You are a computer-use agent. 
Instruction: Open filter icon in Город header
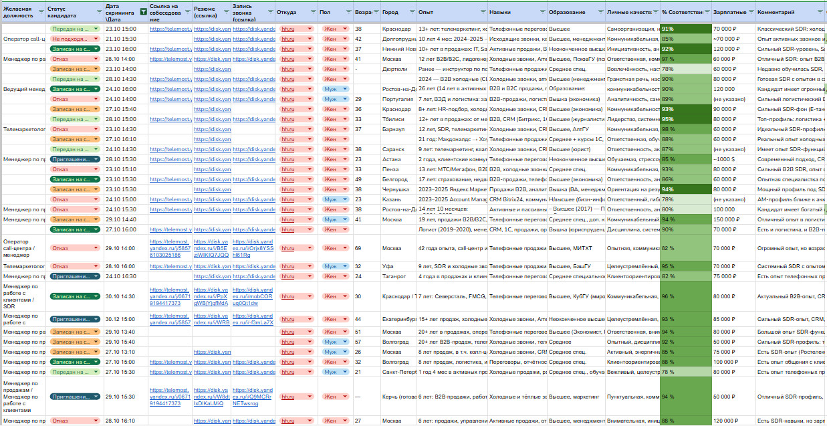pyautogui.click(x=411, y=13)
